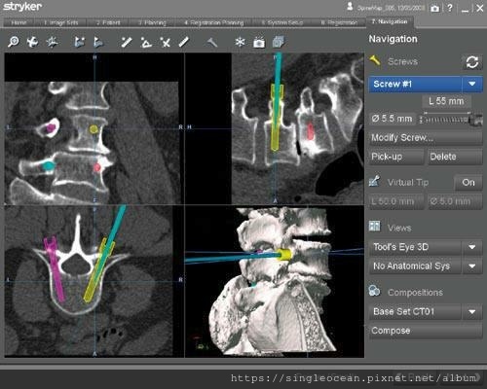Click the add landmark flag icon

click(79, 42)
